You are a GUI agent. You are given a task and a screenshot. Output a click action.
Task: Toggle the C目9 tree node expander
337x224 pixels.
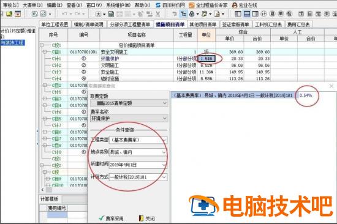pos(48,179)
